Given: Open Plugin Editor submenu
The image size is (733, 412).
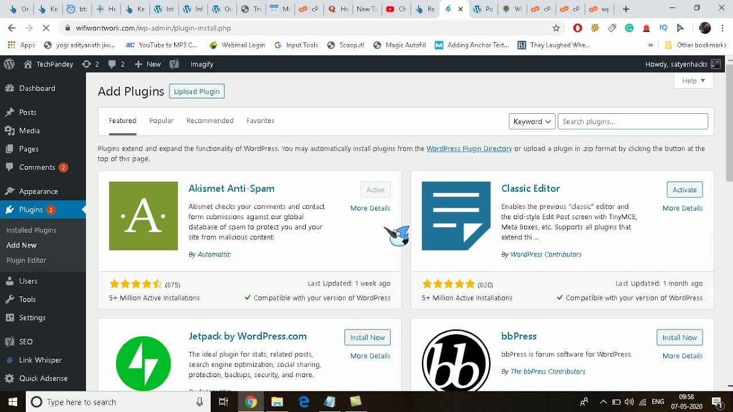Looking at the screenshot, I should click(x=26, y=260).
